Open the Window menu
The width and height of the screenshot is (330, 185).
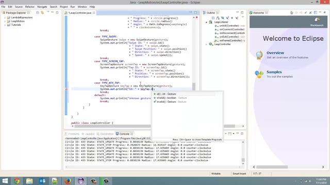(82, 7)
